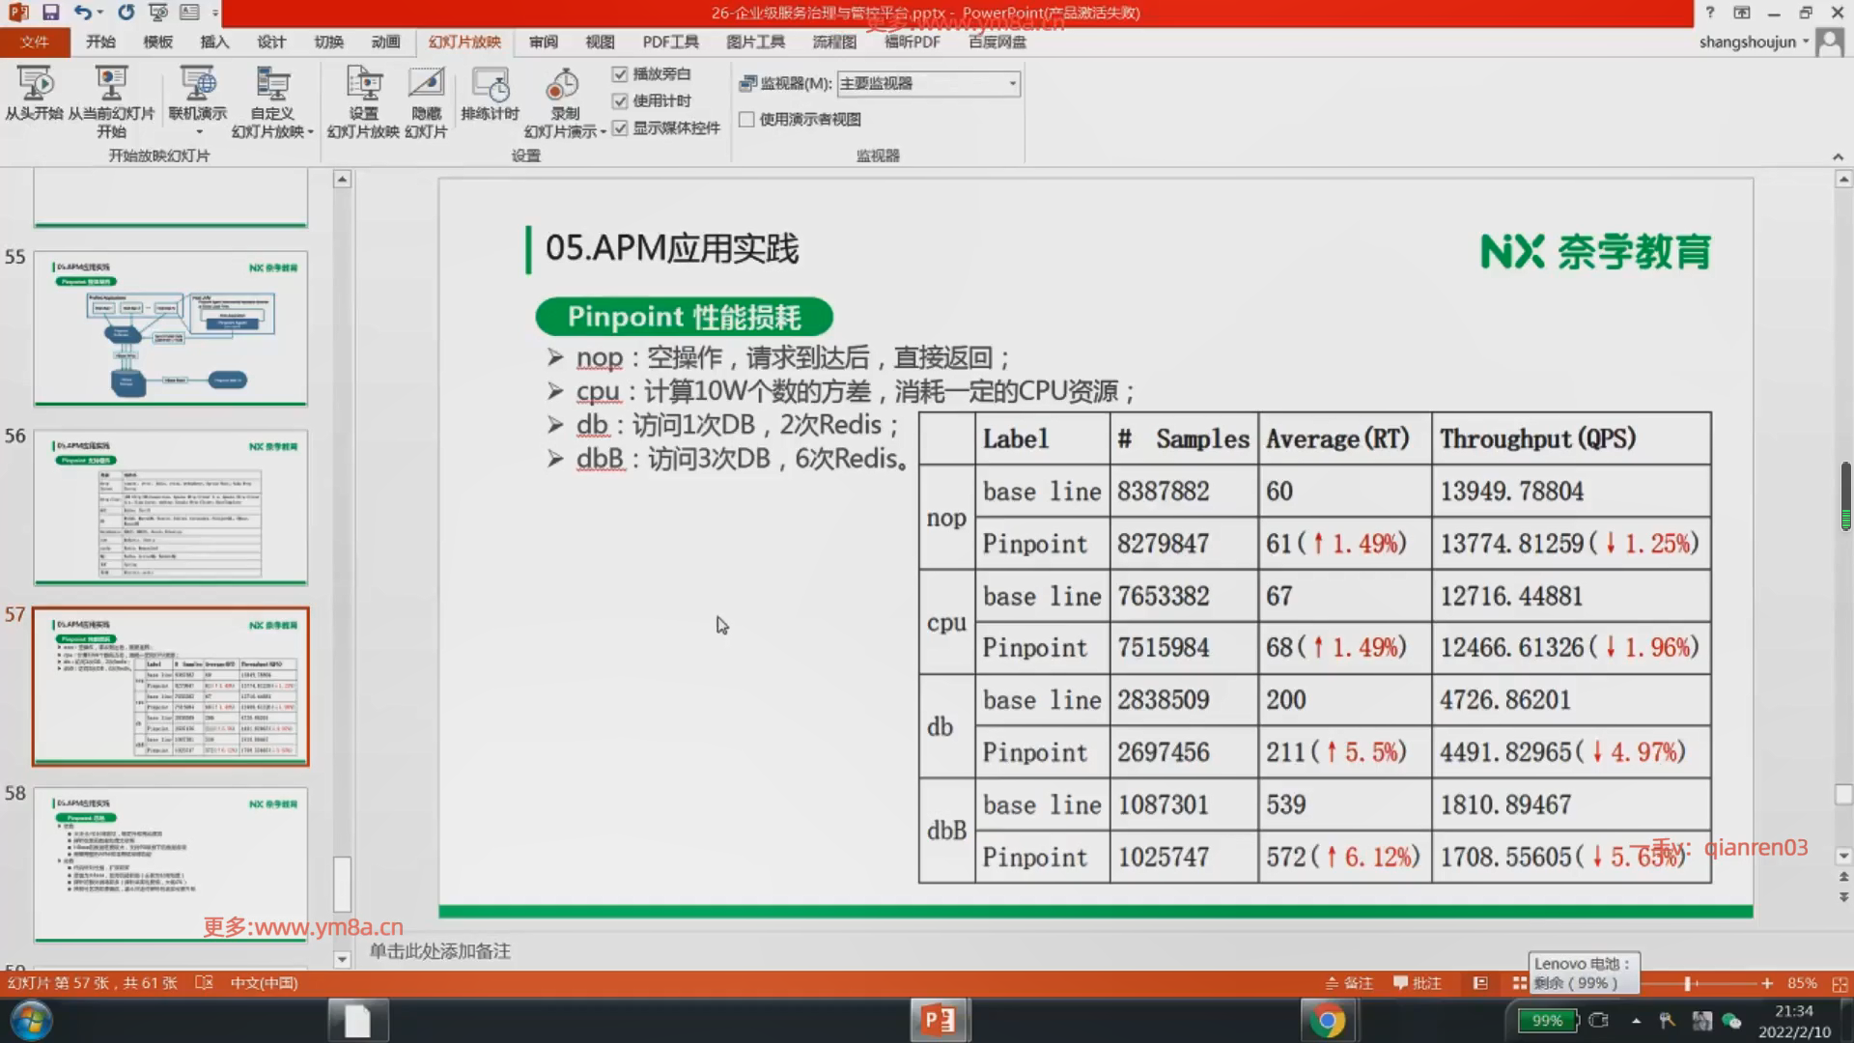The width and height of the screenshot is (1854, 1043).
Task: Switch to slide sorter view icon
Action: point(1519,983)
